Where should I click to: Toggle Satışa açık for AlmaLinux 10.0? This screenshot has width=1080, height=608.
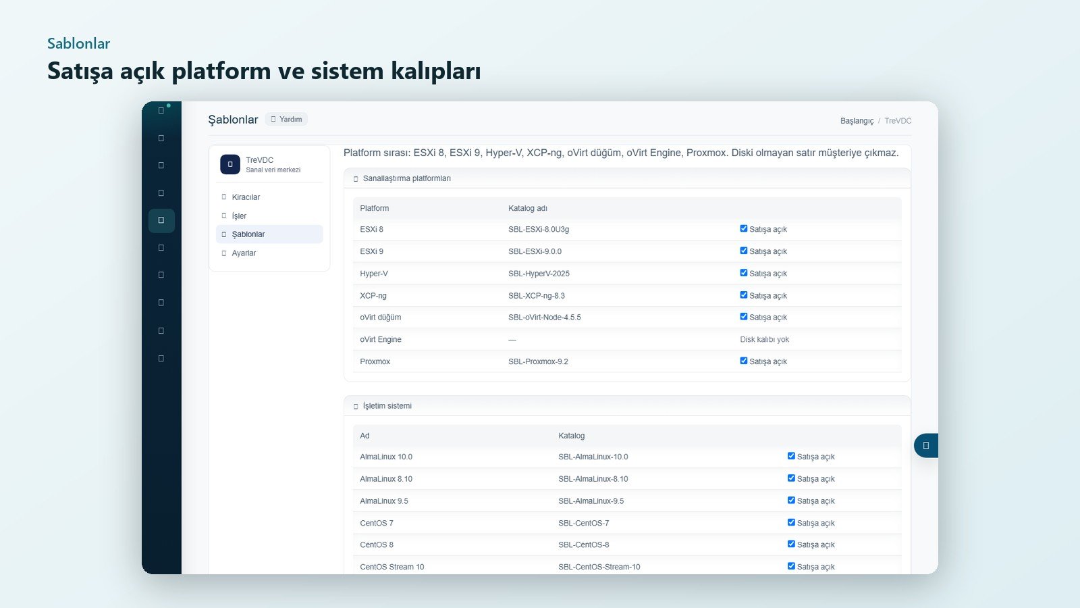coord(791,456)
